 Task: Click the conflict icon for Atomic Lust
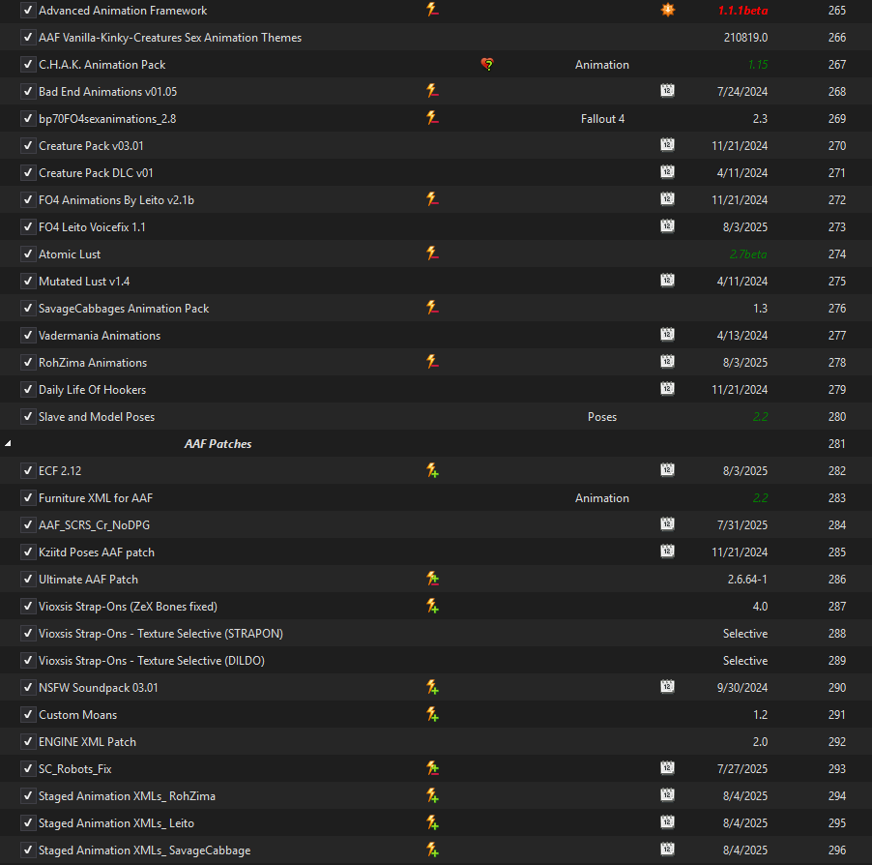click(432, 254)
